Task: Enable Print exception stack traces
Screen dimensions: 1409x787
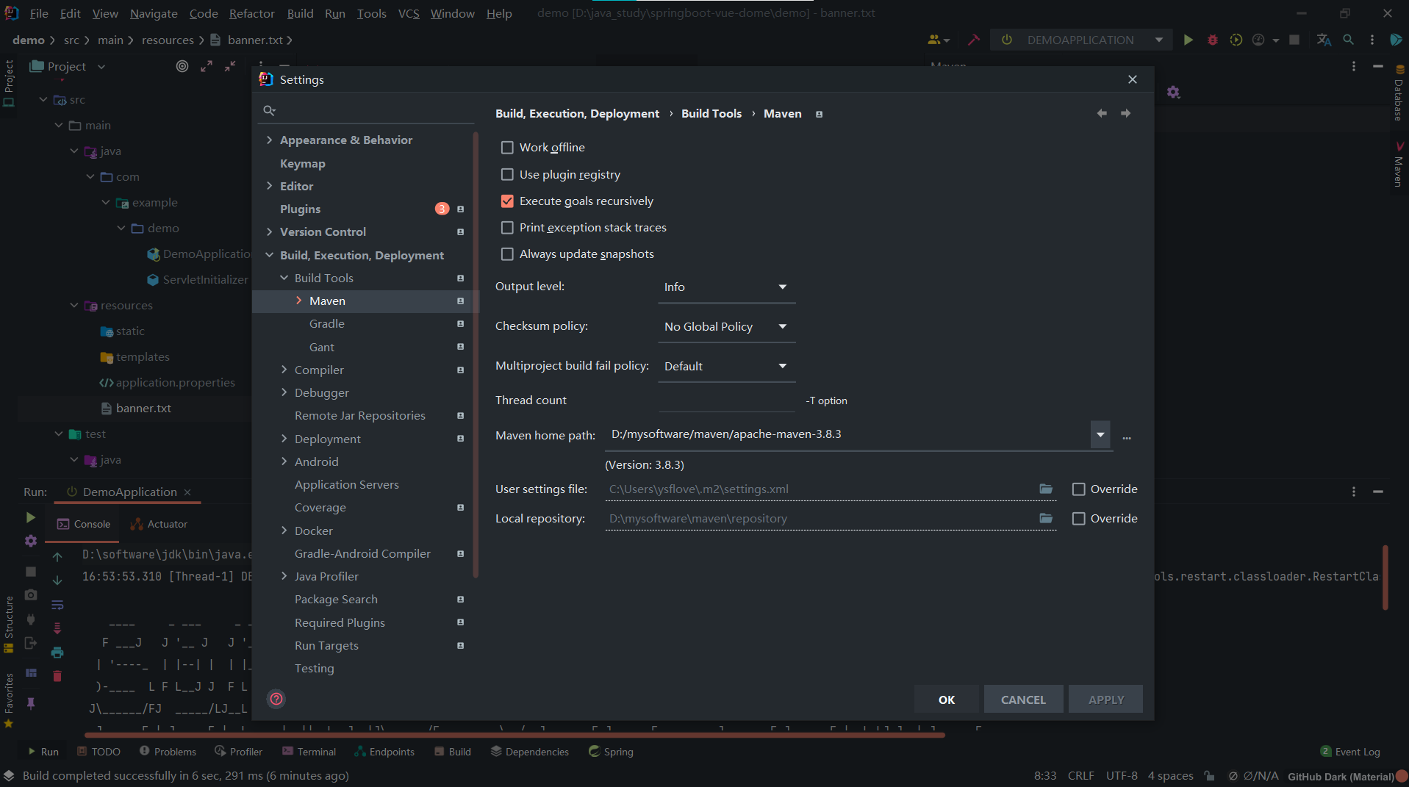Action: 507,228
